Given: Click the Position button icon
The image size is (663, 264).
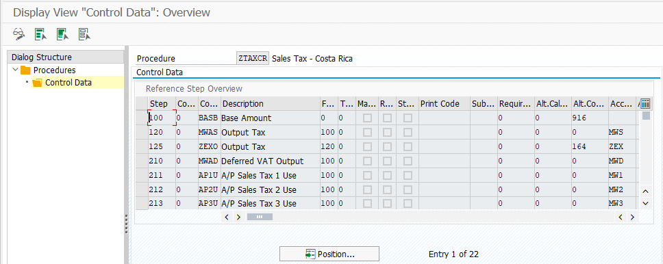Looking at the screenshot, I should [310, 254].
